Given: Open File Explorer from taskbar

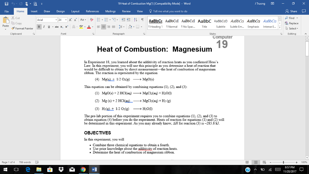Looking at the screenshot, I should tap(39, 169).
